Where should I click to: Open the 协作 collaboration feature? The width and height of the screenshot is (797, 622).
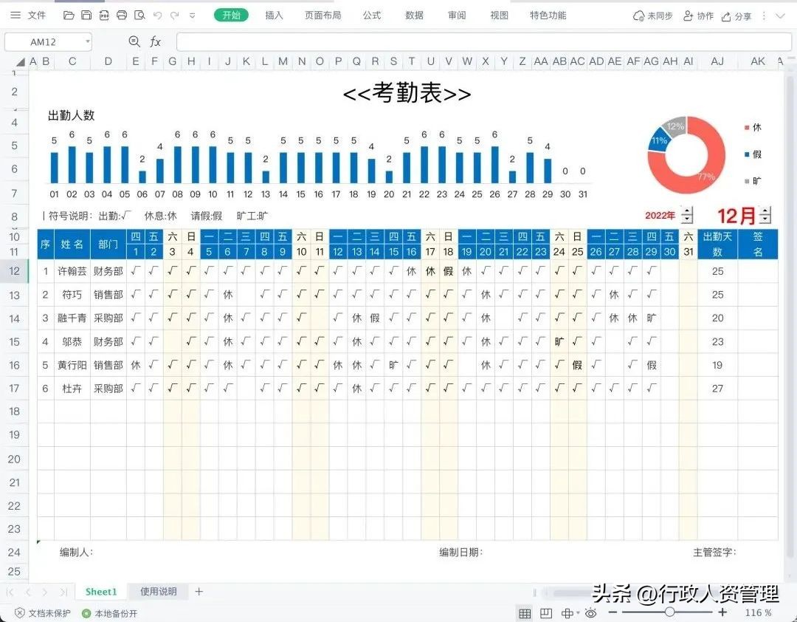click(x=698, y=15)
